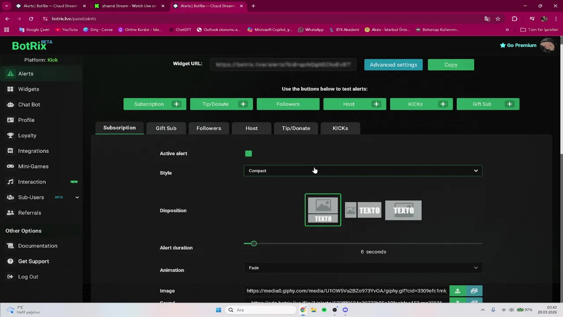Click plus icon on Subscription test button
Screen dimensions: 563x317
(176, 104)
